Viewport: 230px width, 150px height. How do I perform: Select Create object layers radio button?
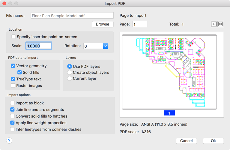pos(70,72)
